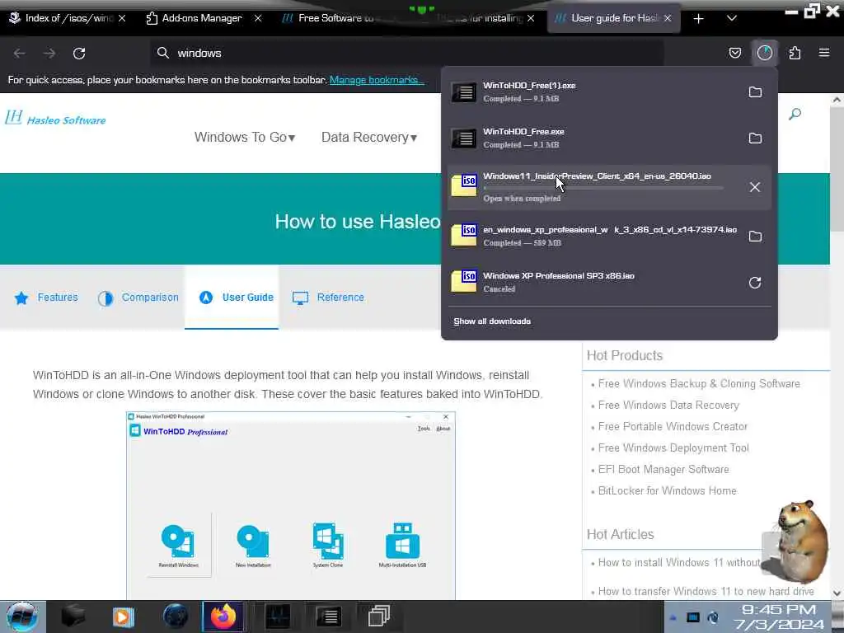Viewport: 844px width, 633px height.
Task: Expand the Data Recovery menu
Action: [x=369, y=138]
